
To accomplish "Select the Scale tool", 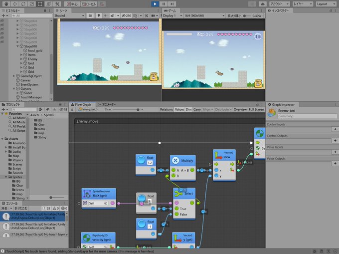I will click(x=32, y=4).
